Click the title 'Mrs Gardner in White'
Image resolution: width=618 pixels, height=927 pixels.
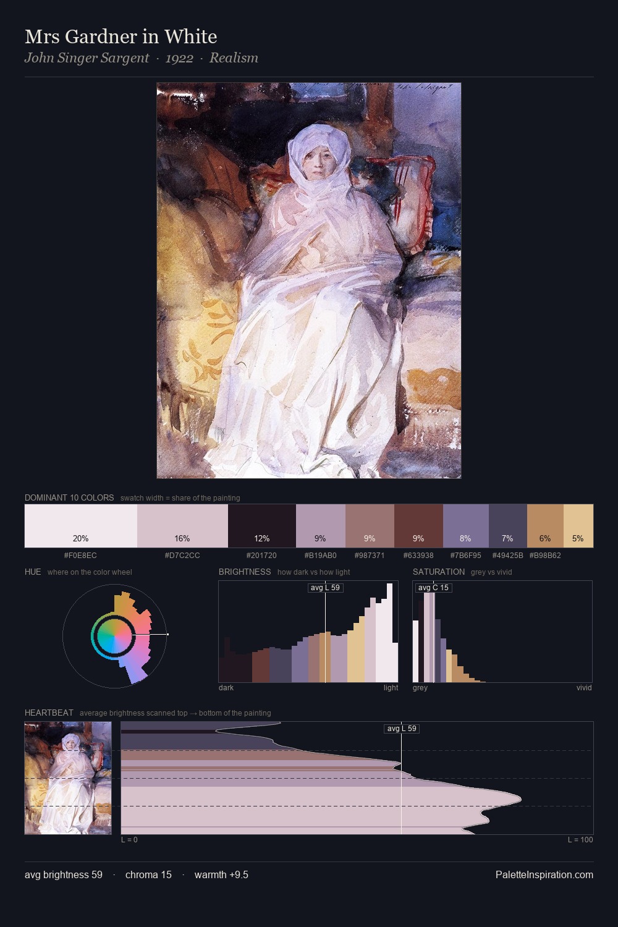[121, 36]
